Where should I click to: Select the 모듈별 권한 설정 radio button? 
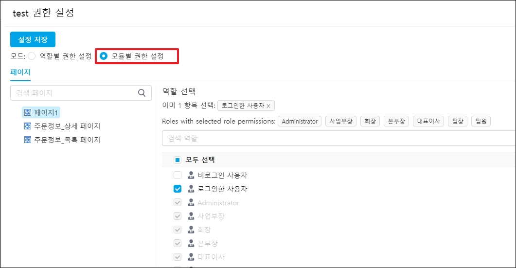[x=104, y=56]
